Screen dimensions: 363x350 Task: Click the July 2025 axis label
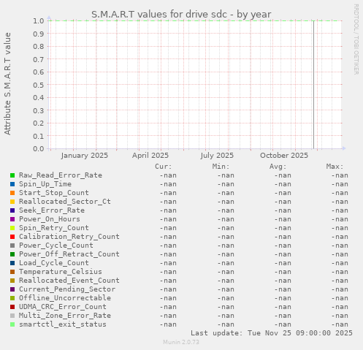217,156
